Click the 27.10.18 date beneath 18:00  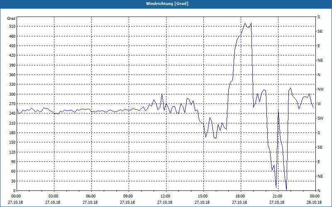click(x=239, y=202)
